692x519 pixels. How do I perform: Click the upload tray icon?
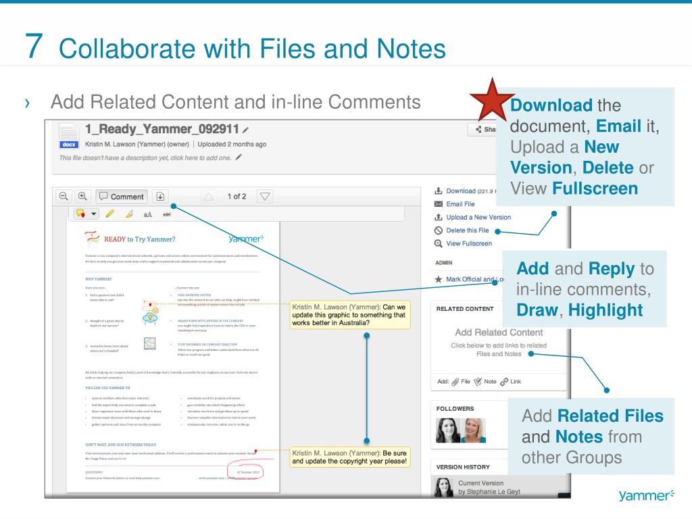[x=438, y=217]
